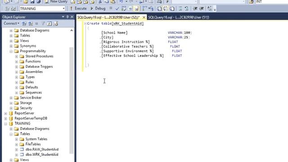Select the Security folder
This screenshot has height=162, width=288.
point(26,108)
